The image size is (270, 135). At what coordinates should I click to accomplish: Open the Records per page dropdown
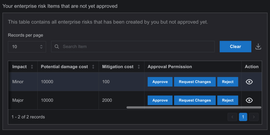tap(27, 46)
